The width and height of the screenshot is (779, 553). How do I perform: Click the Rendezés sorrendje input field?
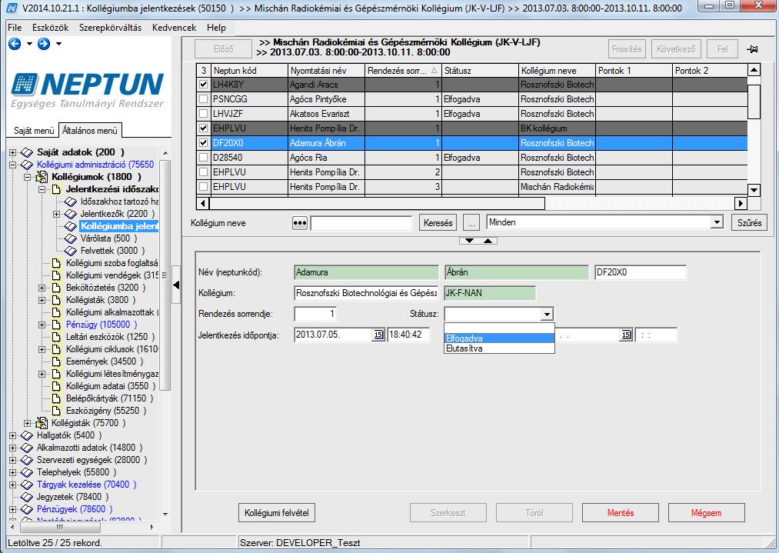[x=316, y=314]
